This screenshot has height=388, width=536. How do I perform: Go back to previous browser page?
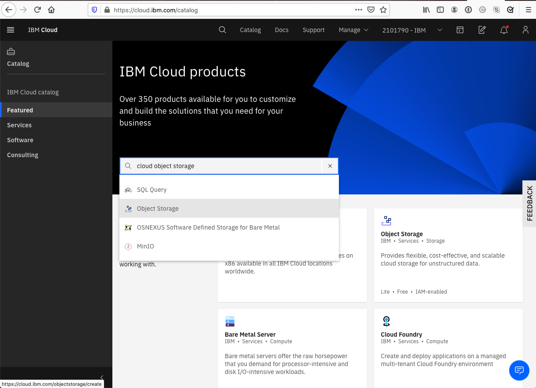(9, 10)
